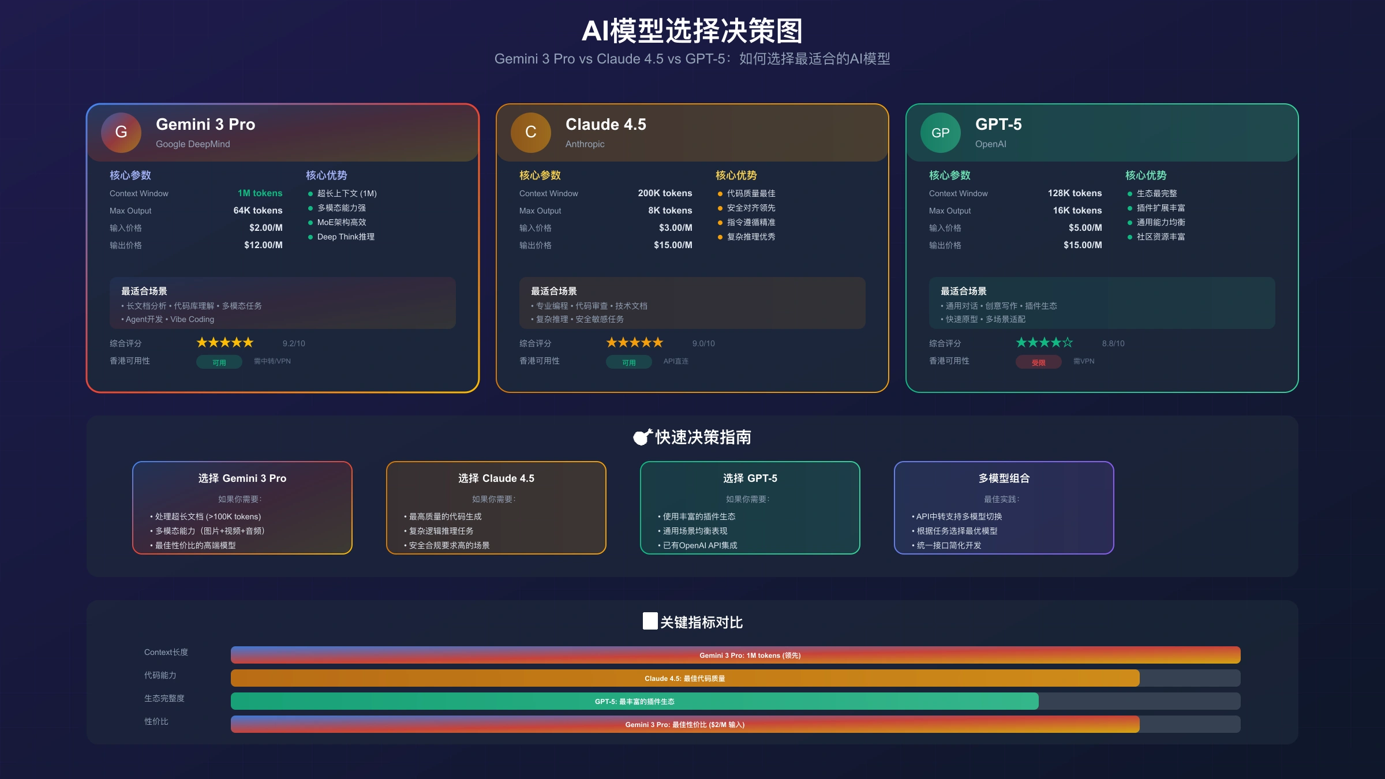Click the Google DeepMind subtitle
Screen dimensions: 1385x779
(x=193, y=144)
